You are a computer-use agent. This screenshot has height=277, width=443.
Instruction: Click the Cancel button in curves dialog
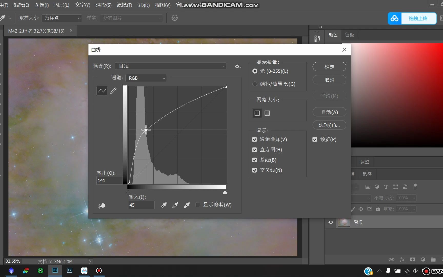[329, 80]
